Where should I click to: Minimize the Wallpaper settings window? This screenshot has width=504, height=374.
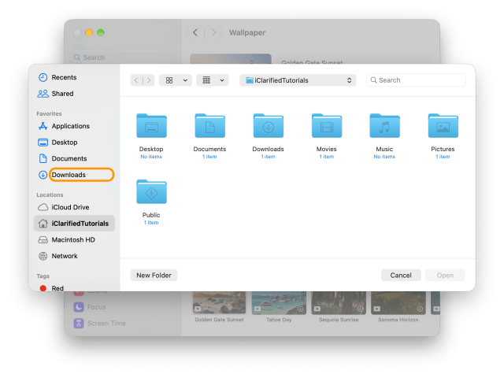(x=89, y=32)
